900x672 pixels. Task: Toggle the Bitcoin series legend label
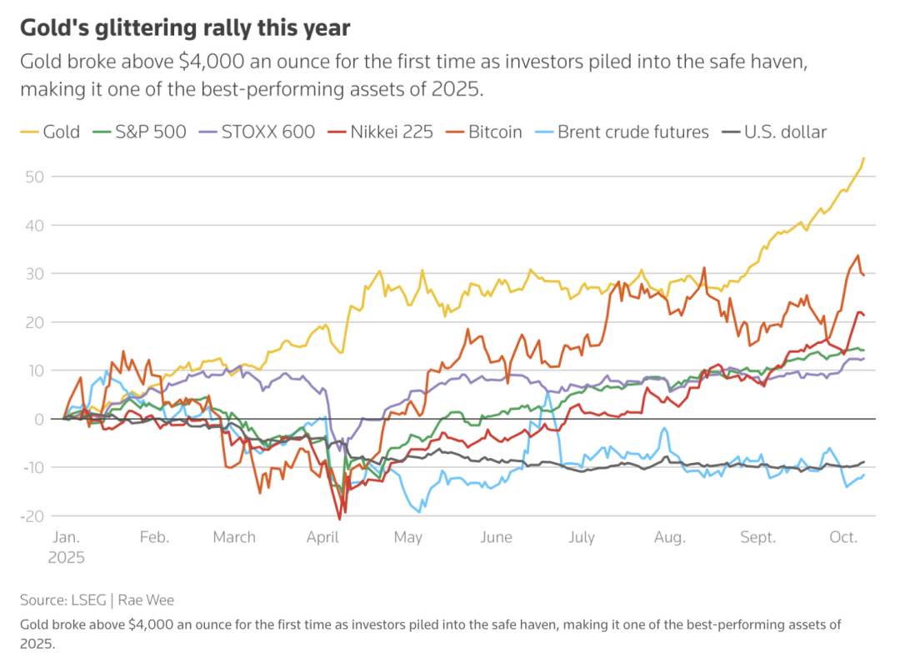pos(495,132)
